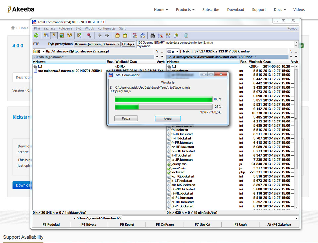Open the Pomoc menu
The image size is (318, 243).
292,28
